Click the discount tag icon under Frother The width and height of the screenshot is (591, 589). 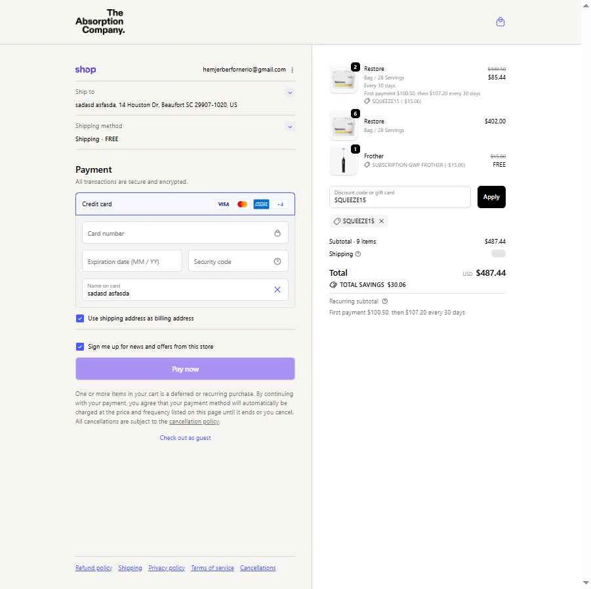click(x=367, y=165)
